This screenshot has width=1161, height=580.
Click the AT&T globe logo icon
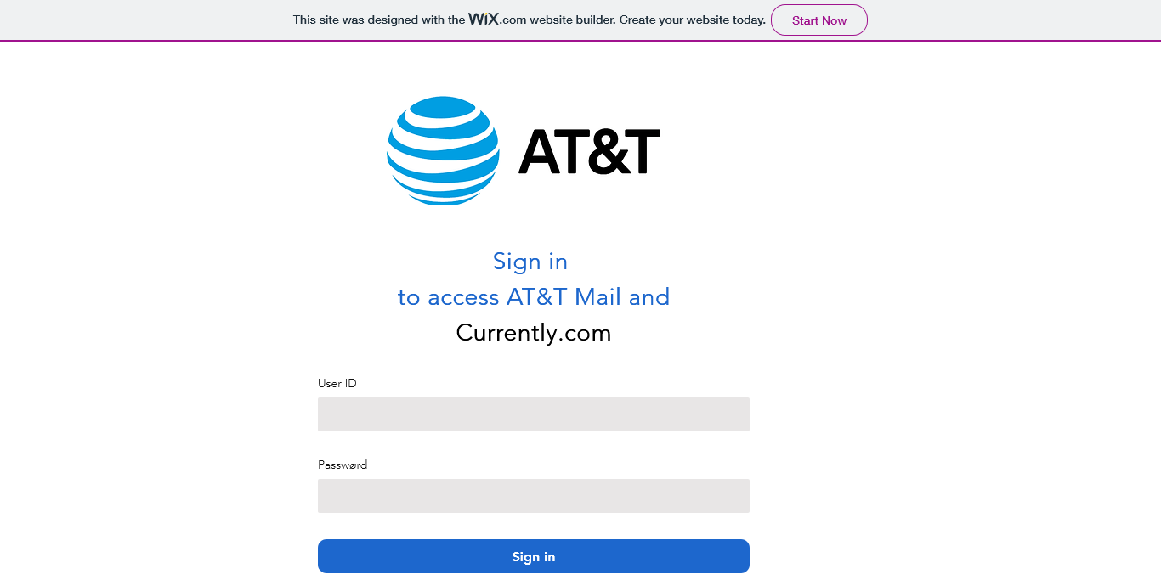click(x=443, y=150)
